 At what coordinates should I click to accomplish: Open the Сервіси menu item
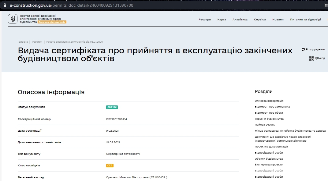coord(260,20)
